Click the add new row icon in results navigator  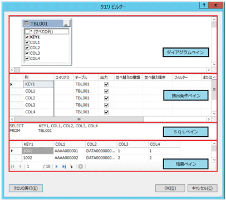71,166
